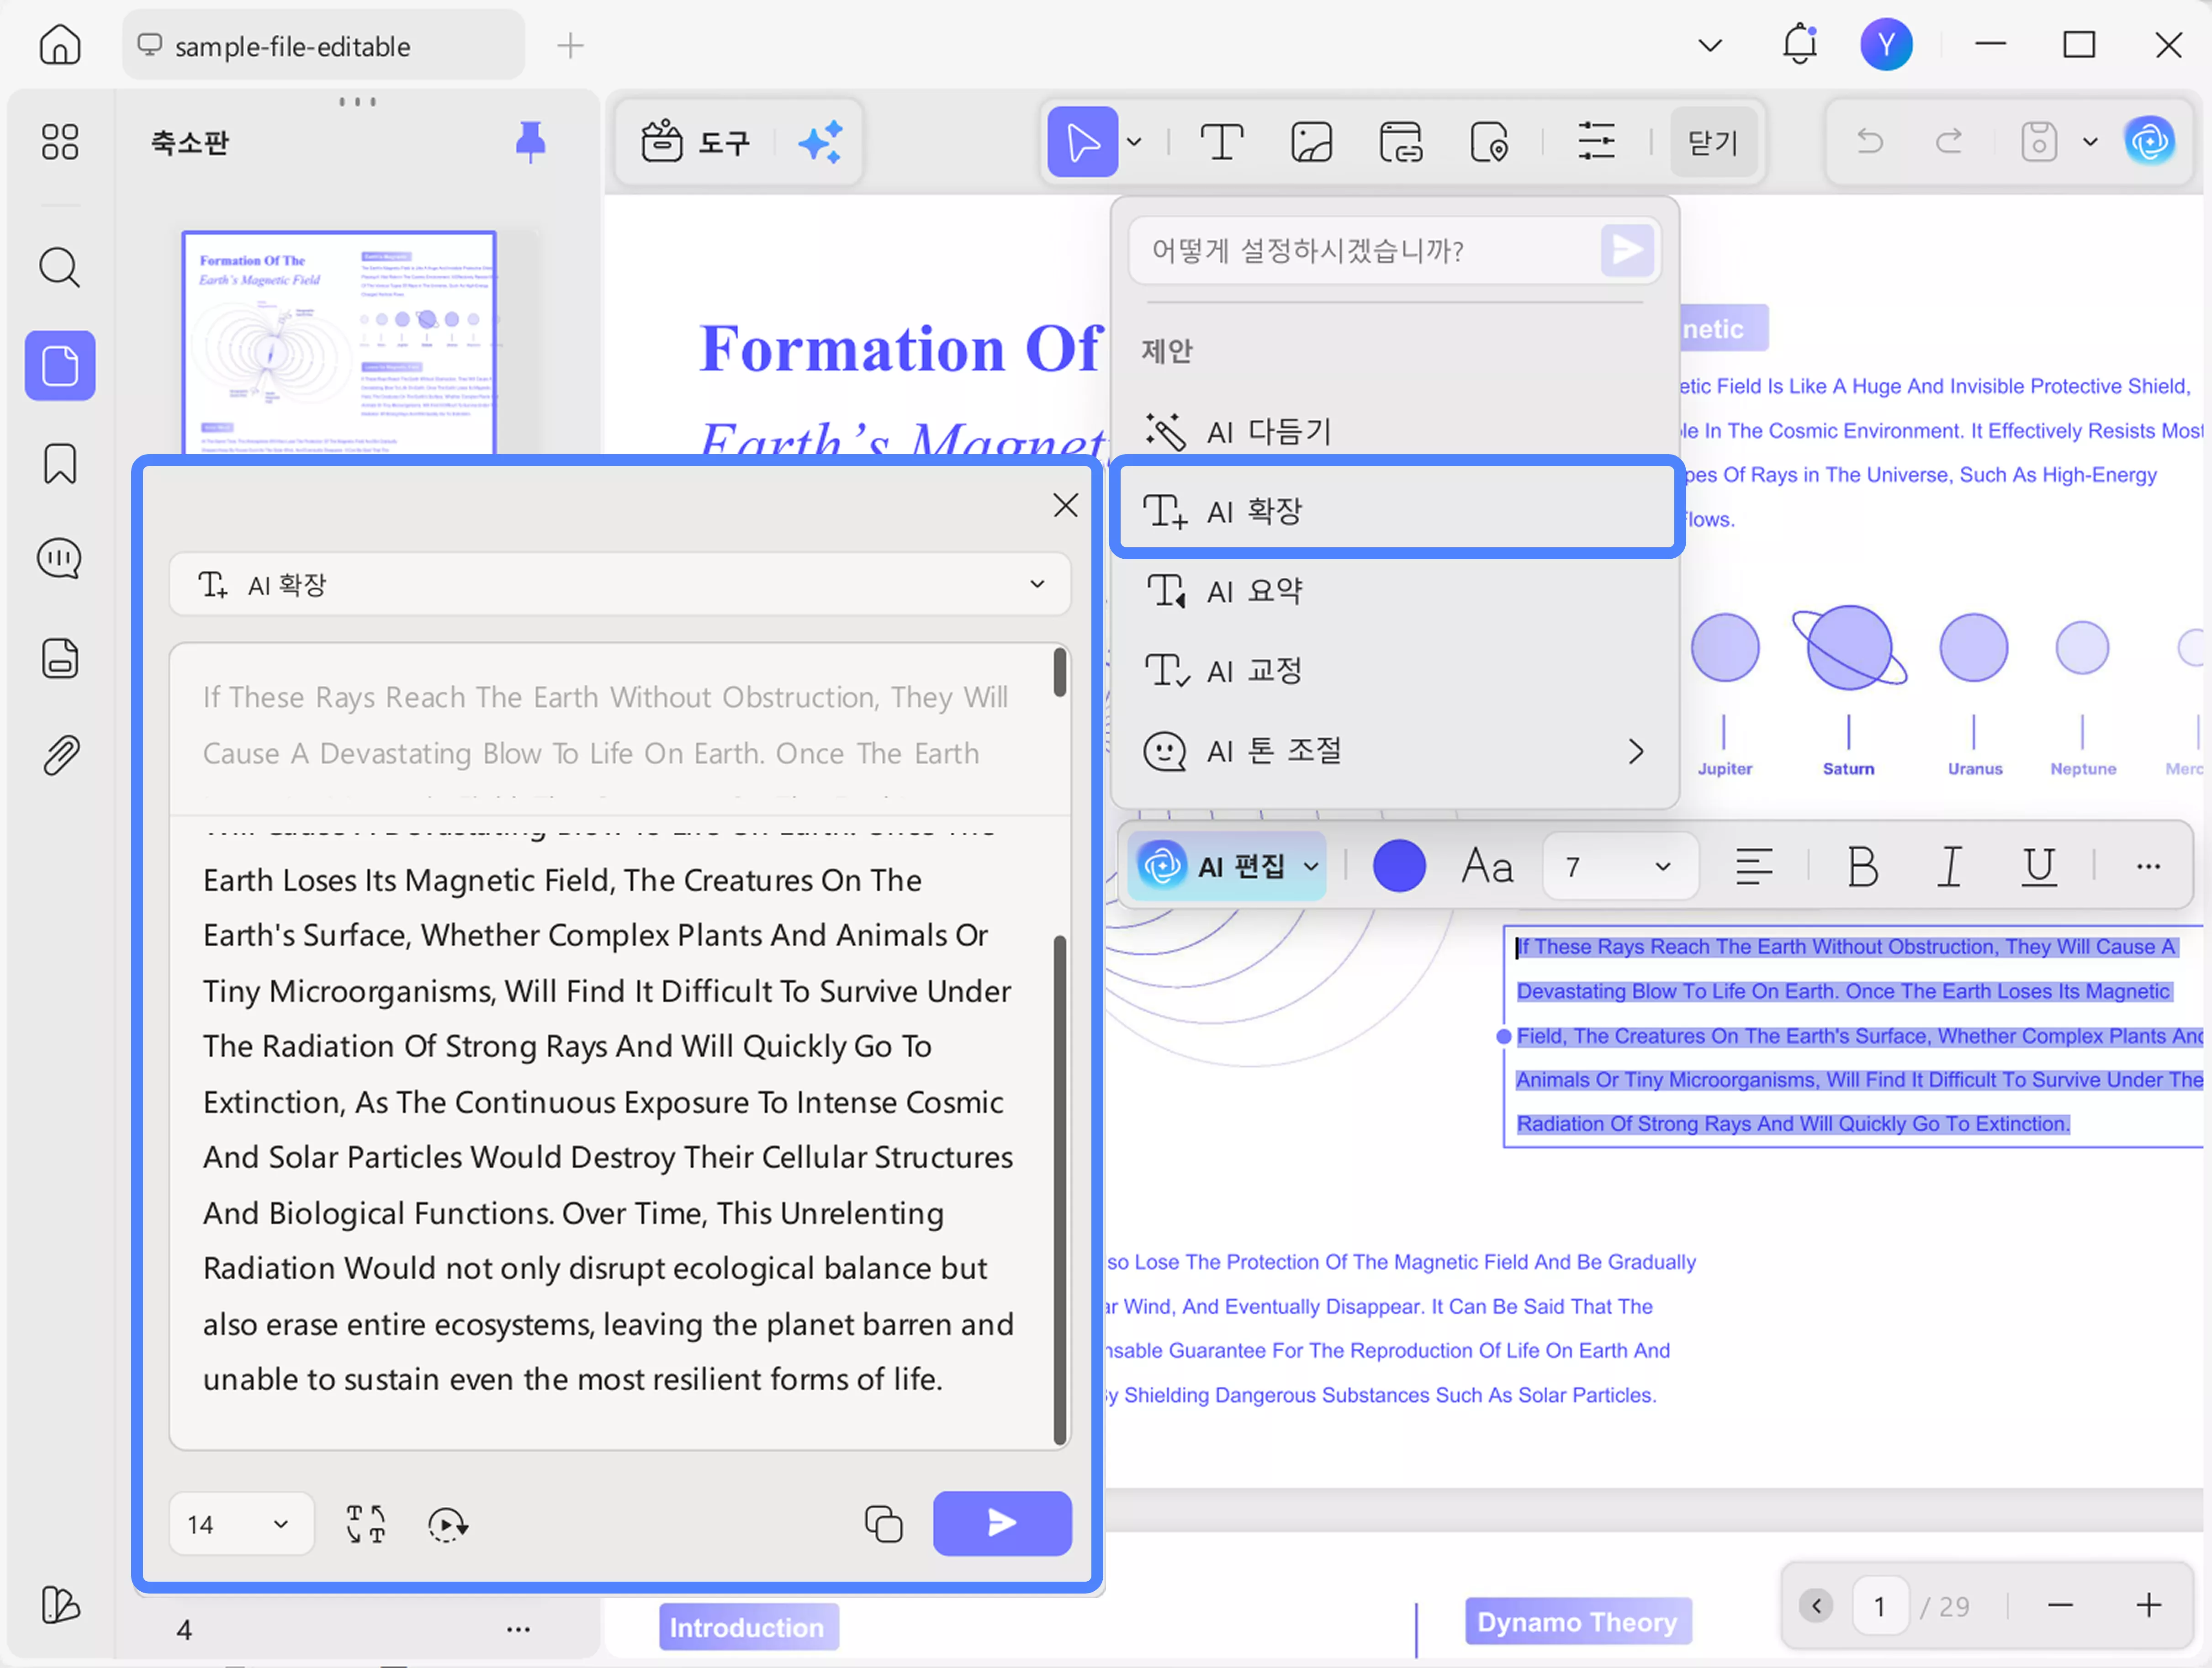
Task: Select the image insert tool icon
Action: 1311,142
